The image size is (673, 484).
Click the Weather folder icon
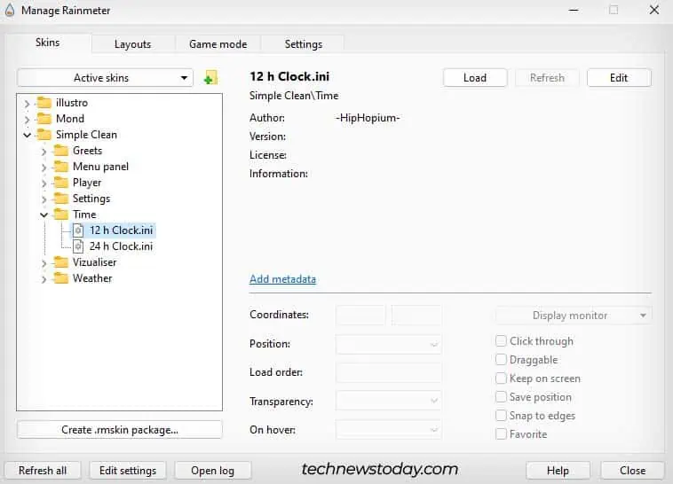[61, 278]
